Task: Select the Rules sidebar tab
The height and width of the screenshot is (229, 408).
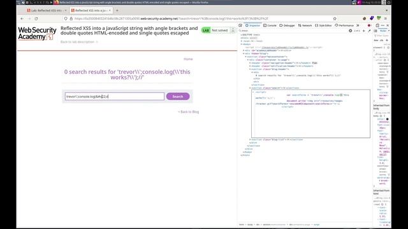Action: click(x=383, y=31)
